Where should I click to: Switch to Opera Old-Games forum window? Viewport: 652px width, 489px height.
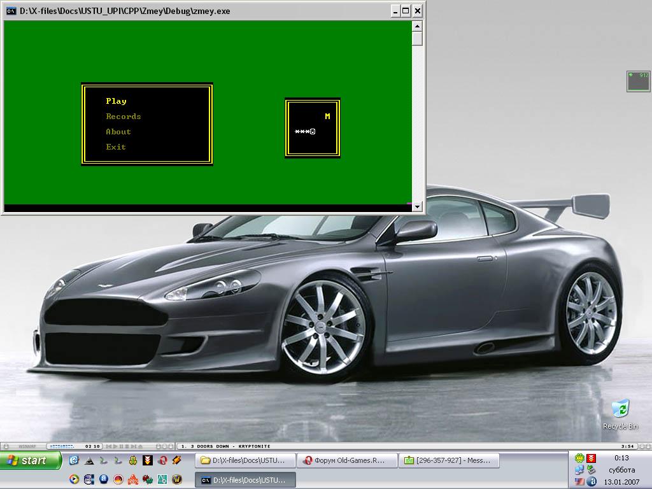pos(347,460)
